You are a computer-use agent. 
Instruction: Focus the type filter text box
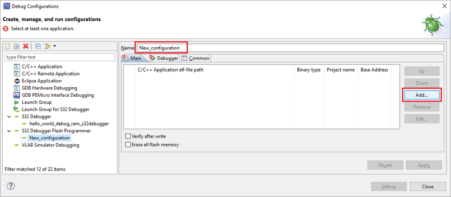[x=60, y=57]
